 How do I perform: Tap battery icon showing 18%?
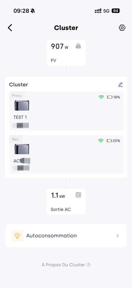click(110, 97)
